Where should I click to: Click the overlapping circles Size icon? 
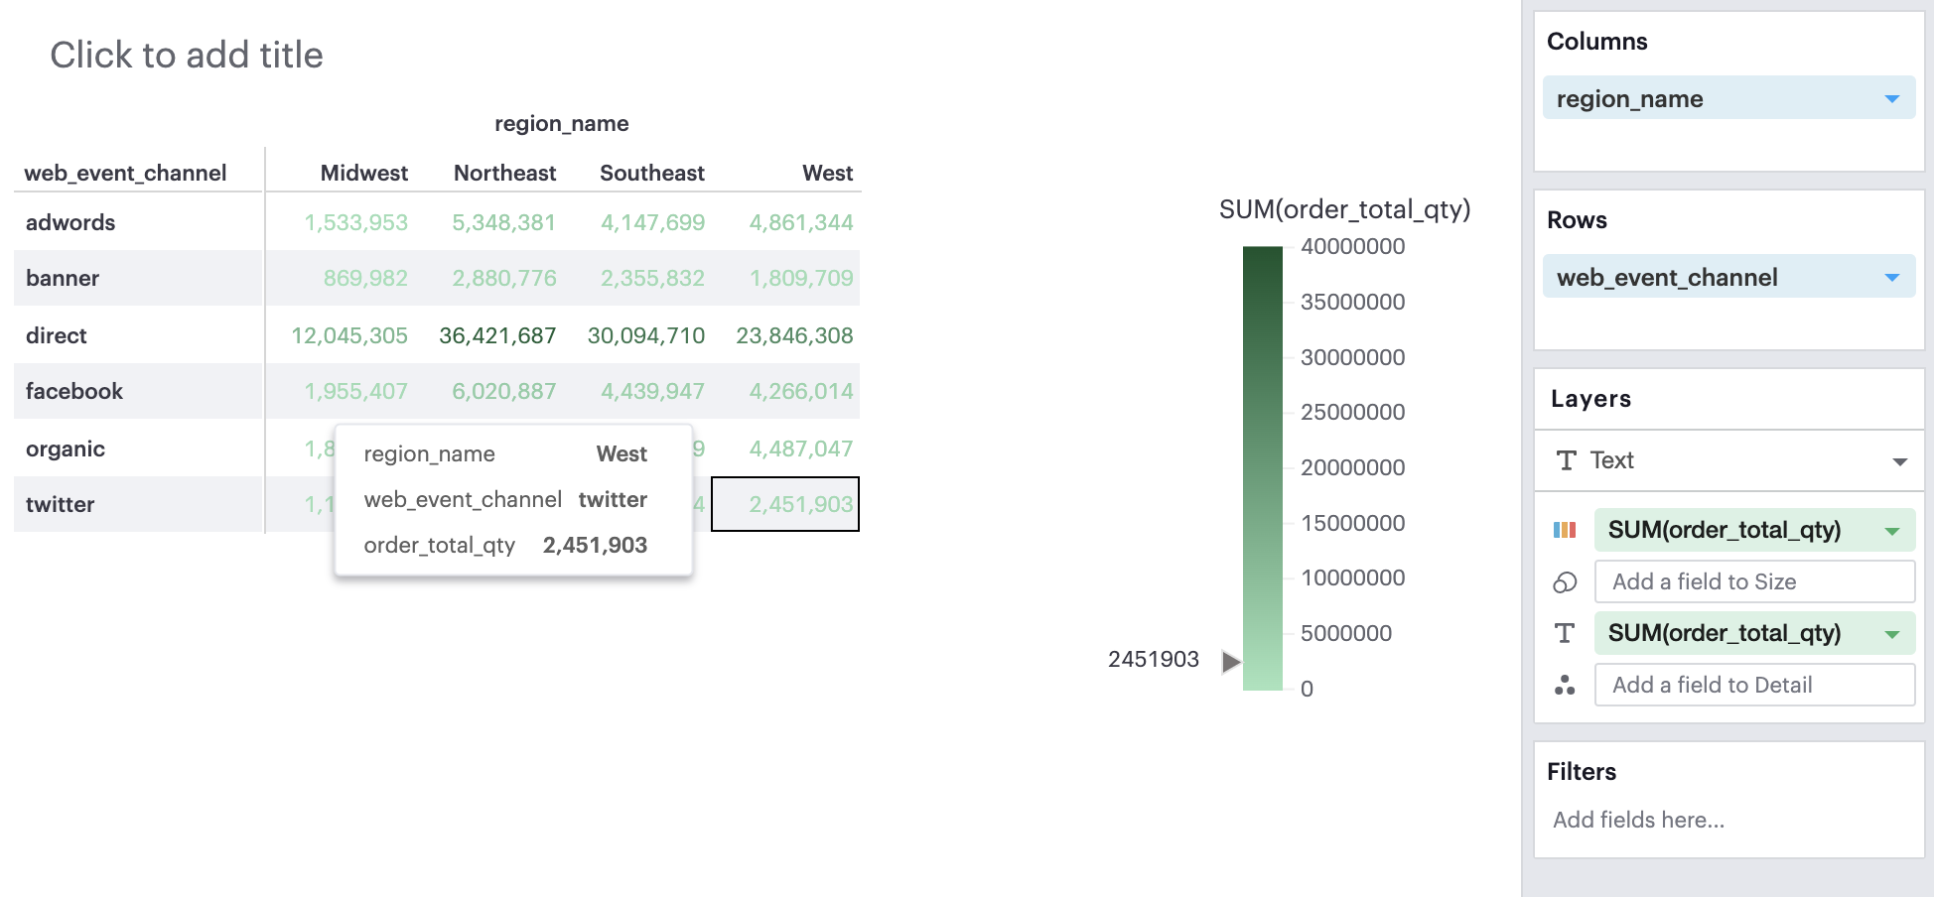(1565, 581)
